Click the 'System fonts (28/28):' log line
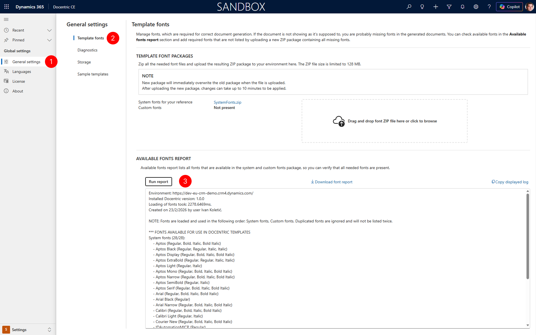This screenshot has height=335, width=536. [x=167, y=238]
